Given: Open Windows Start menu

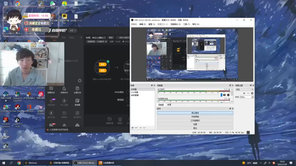Looking at the screenshot, I should (x=4, y=163).
